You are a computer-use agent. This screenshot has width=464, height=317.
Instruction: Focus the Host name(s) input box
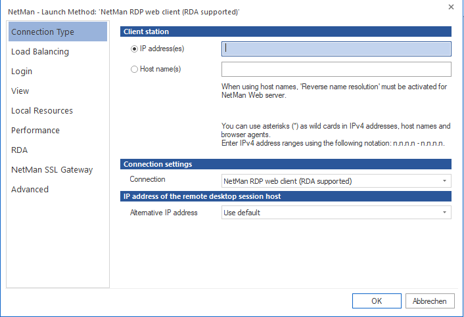click(x=336, y=70)
